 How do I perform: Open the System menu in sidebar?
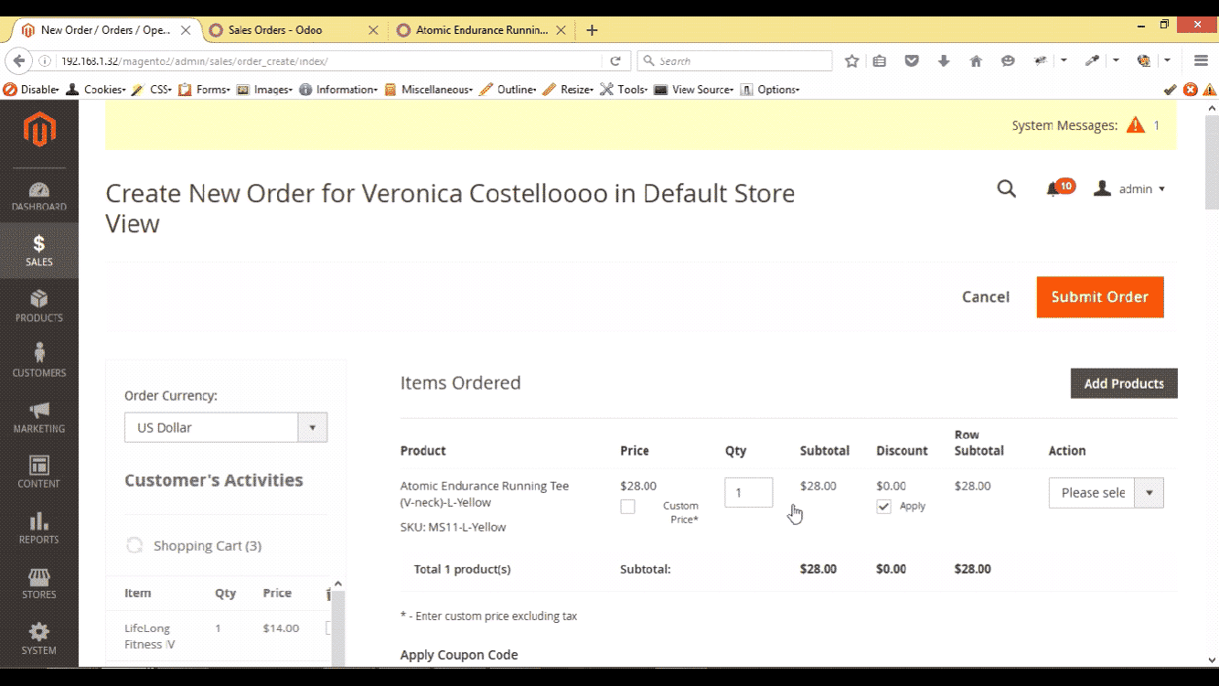(x=39, y=638)
